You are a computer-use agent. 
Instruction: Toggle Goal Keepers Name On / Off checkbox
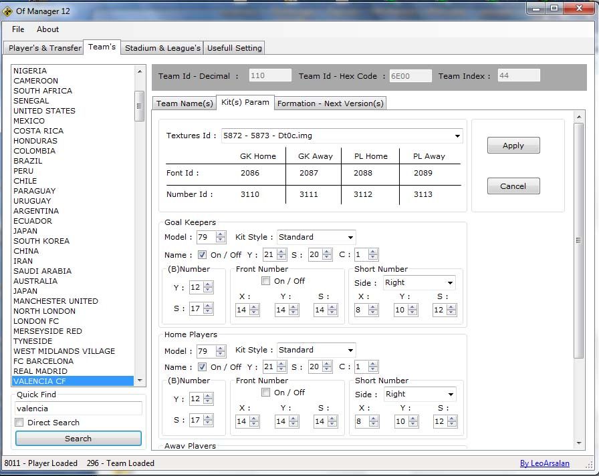pos(203,255)
